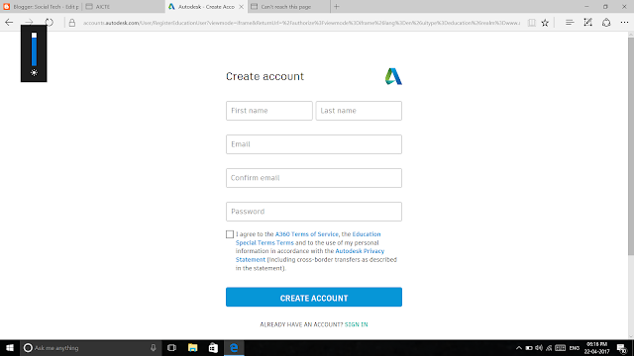Switch to the Blogger Social Tech tab
Screen dimensions: 634x356
click(x=42, y=7)
